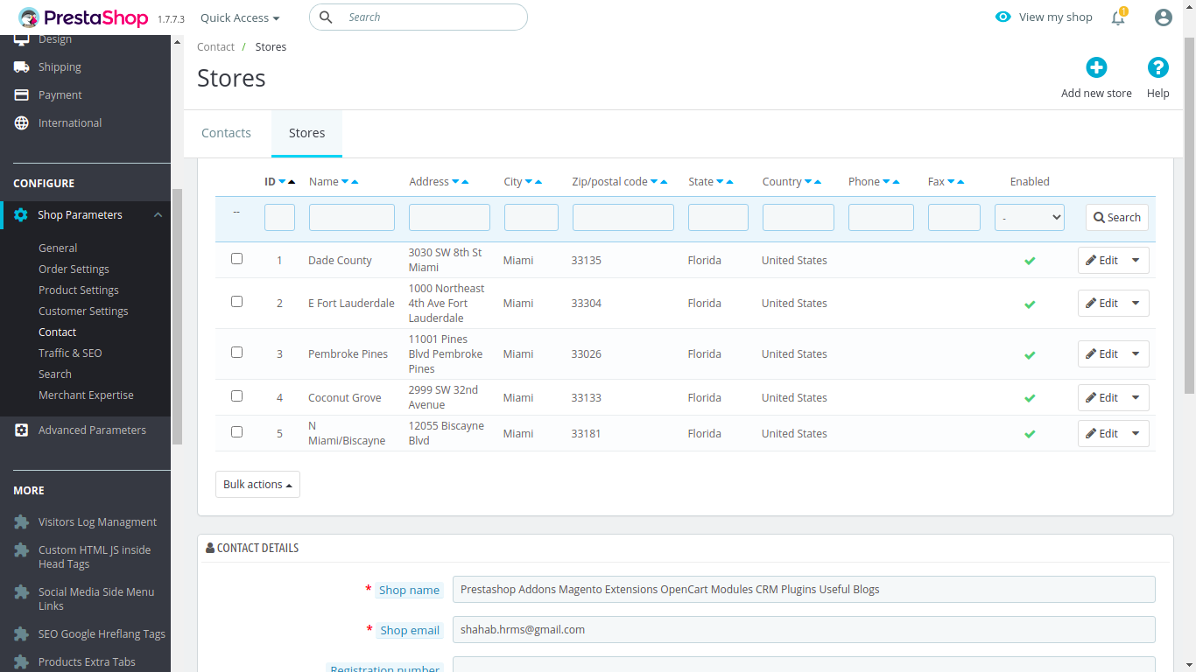
Task: Select the Pembroke Pines store checkbox
Action: pyautogui.click(x=236, y=353)
